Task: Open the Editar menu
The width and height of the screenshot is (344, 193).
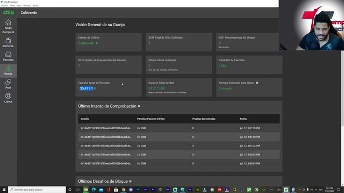Action: 12,5
